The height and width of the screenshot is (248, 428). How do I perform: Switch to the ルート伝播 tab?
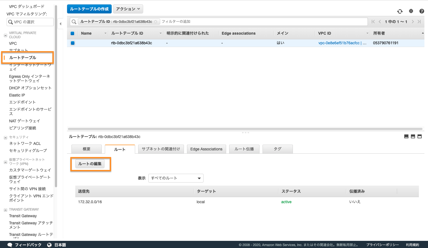(x=244, y=149)
